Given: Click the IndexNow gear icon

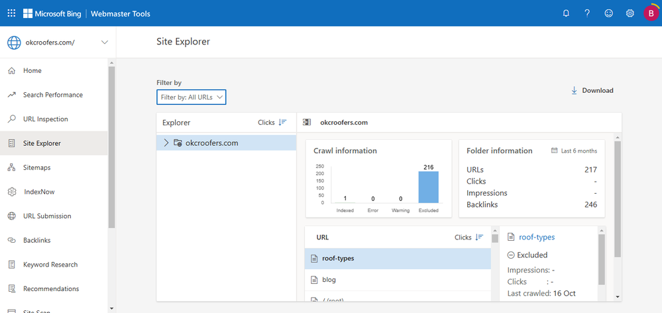Looking at the screenshot, I should [x=12, y=192].
